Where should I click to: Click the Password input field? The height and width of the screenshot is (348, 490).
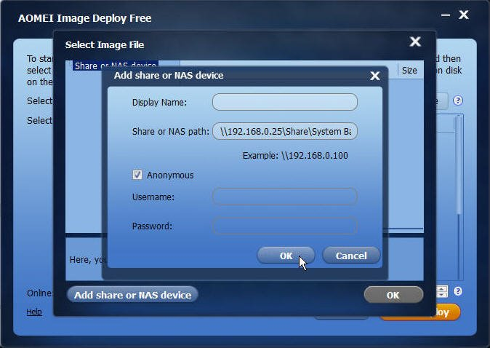(x=285, y=226)
